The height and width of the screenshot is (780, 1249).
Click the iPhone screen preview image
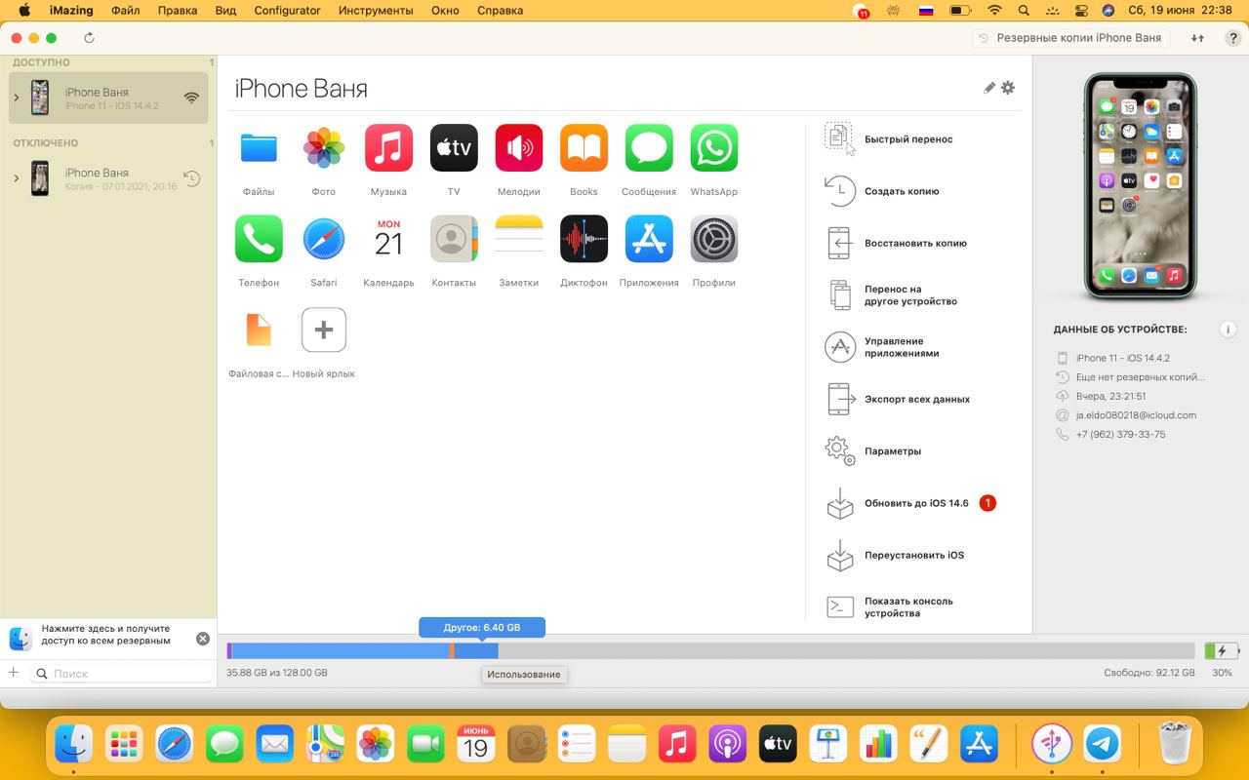pos(1140,187)
